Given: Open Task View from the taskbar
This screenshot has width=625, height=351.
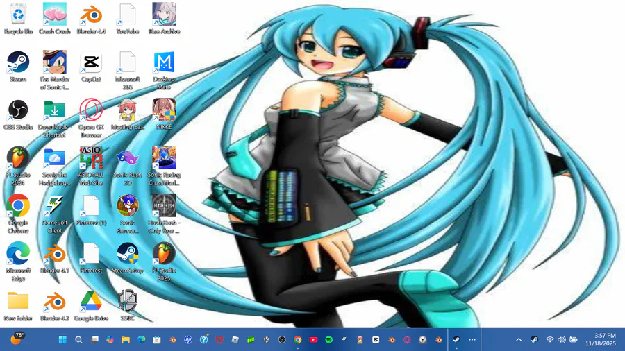Looking at the screenshot, I should [x=94, y=339].
